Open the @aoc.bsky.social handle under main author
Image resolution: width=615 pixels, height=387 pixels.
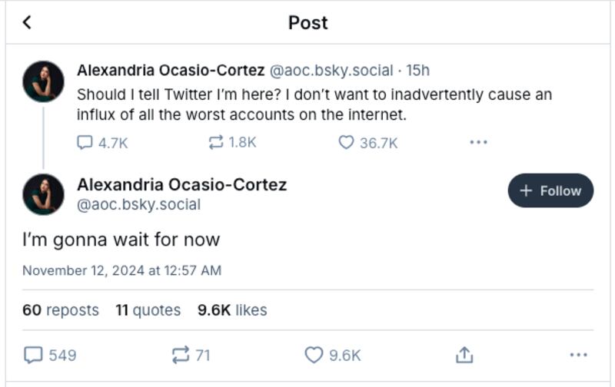pos(138,205)
